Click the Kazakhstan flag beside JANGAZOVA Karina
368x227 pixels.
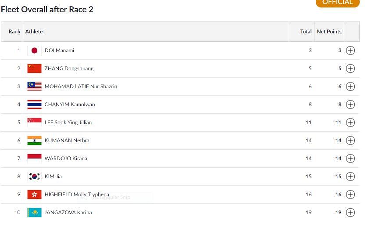34,213
